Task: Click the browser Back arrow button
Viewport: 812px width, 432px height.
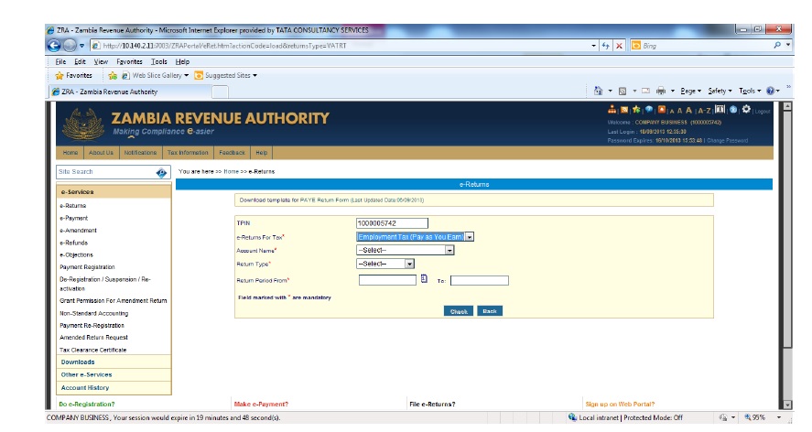Action: pyautogui.click(x=54, y=46)
